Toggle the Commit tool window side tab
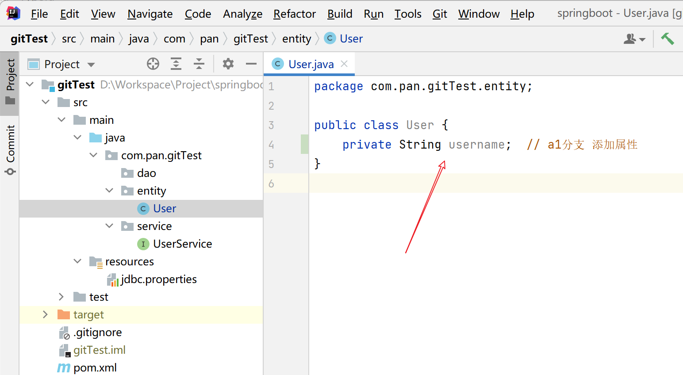The width and height of the screenshot is (683, 375). (10, 149)
